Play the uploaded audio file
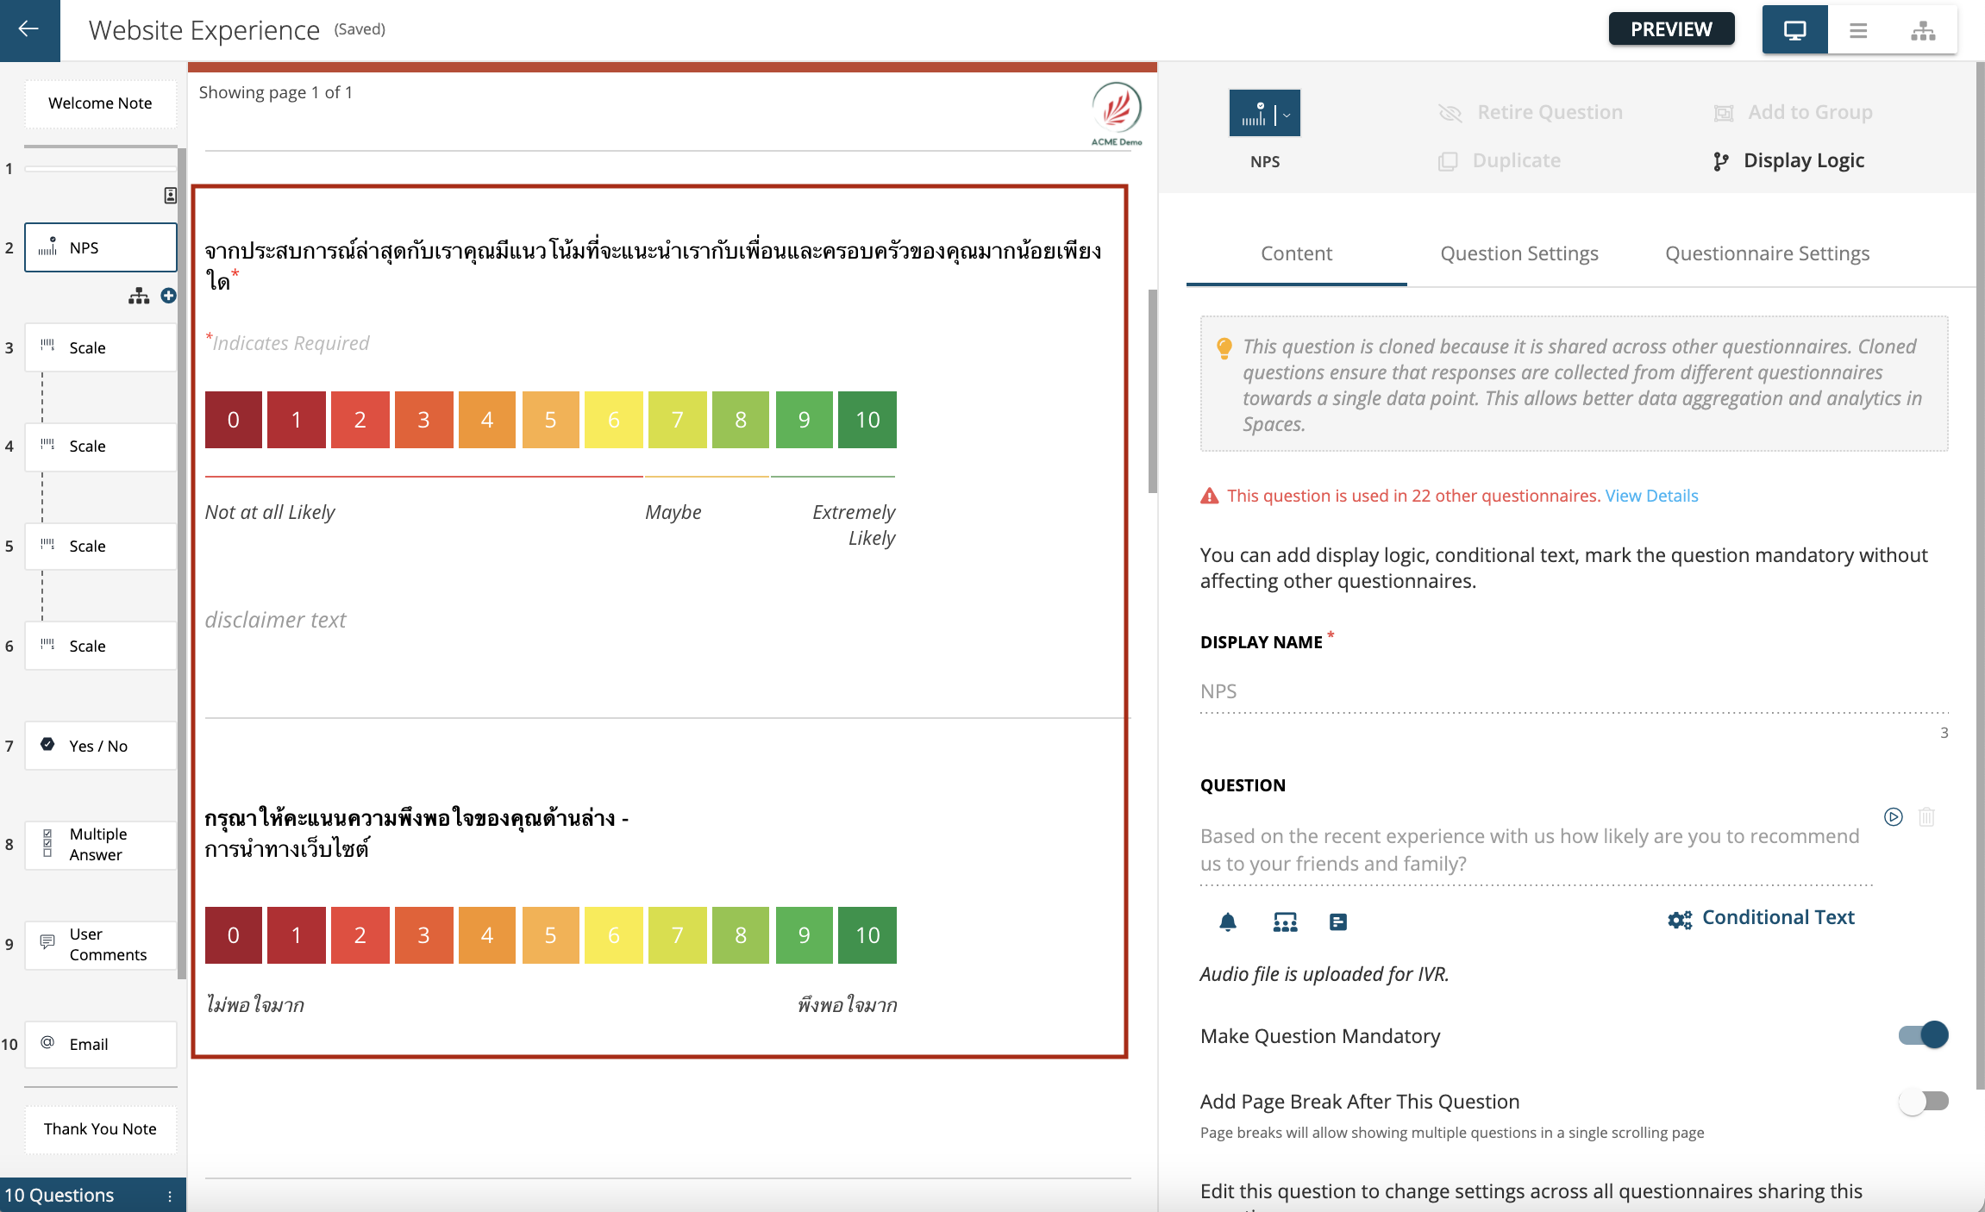The height and width of the screenshot is (1212, 1985). 1894,817
